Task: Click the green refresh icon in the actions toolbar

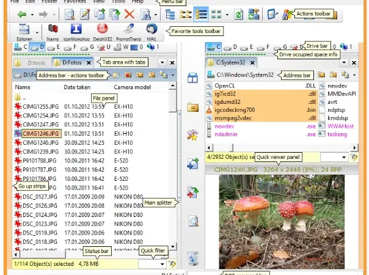Action: 238,15
